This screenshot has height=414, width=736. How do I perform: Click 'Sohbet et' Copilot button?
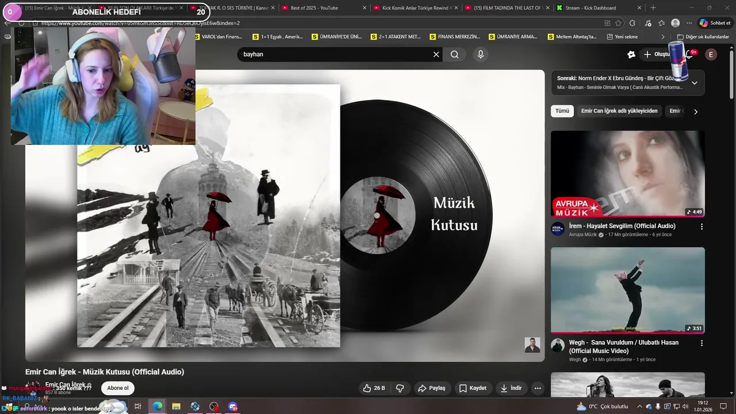click(x=715, y=23)
